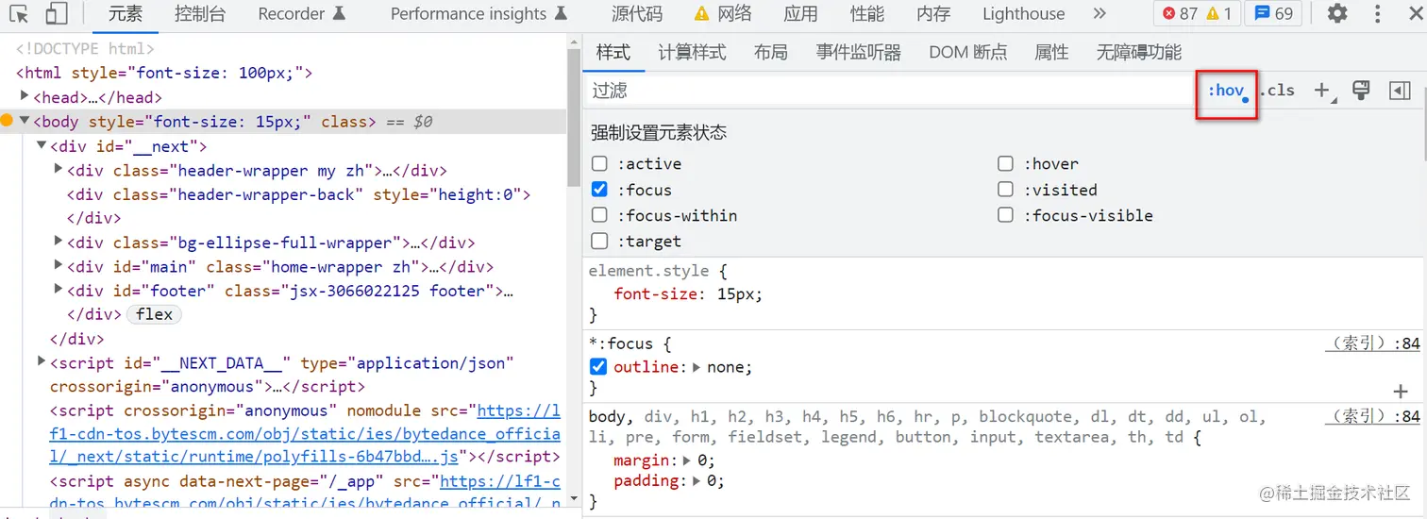The image size is (1427, 519).
Task: Activate the inspect element picker icon
Action: coord(19,14)
